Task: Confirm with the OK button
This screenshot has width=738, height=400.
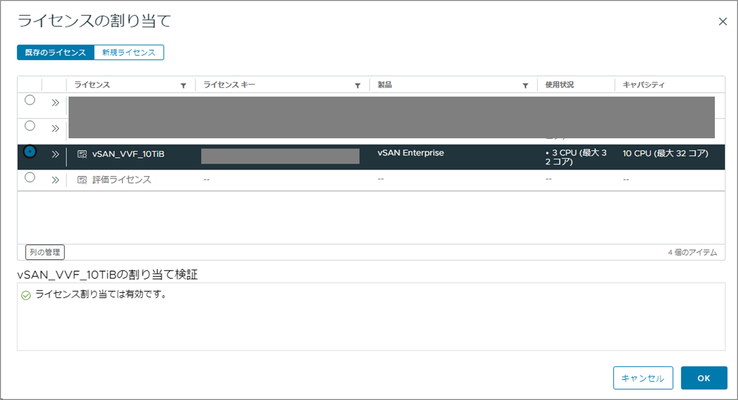Action: coord(704,378)
